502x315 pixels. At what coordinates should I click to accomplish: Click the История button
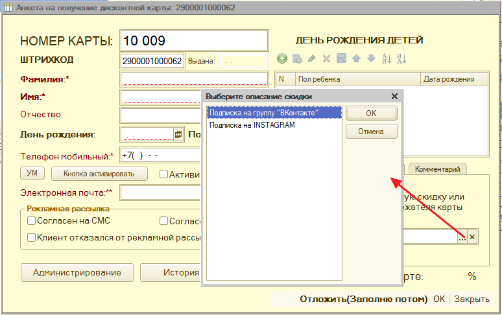click(x=171, y=272)
